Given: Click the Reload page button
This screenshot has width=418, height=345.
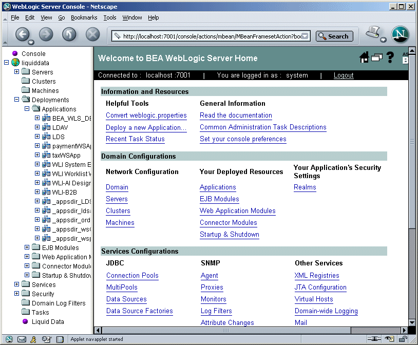Looking at the screenshot, I should point(69,35).
